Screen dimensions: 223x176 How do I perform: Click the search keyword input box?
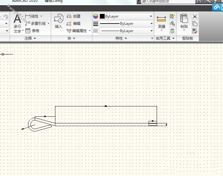click(168, 2)
